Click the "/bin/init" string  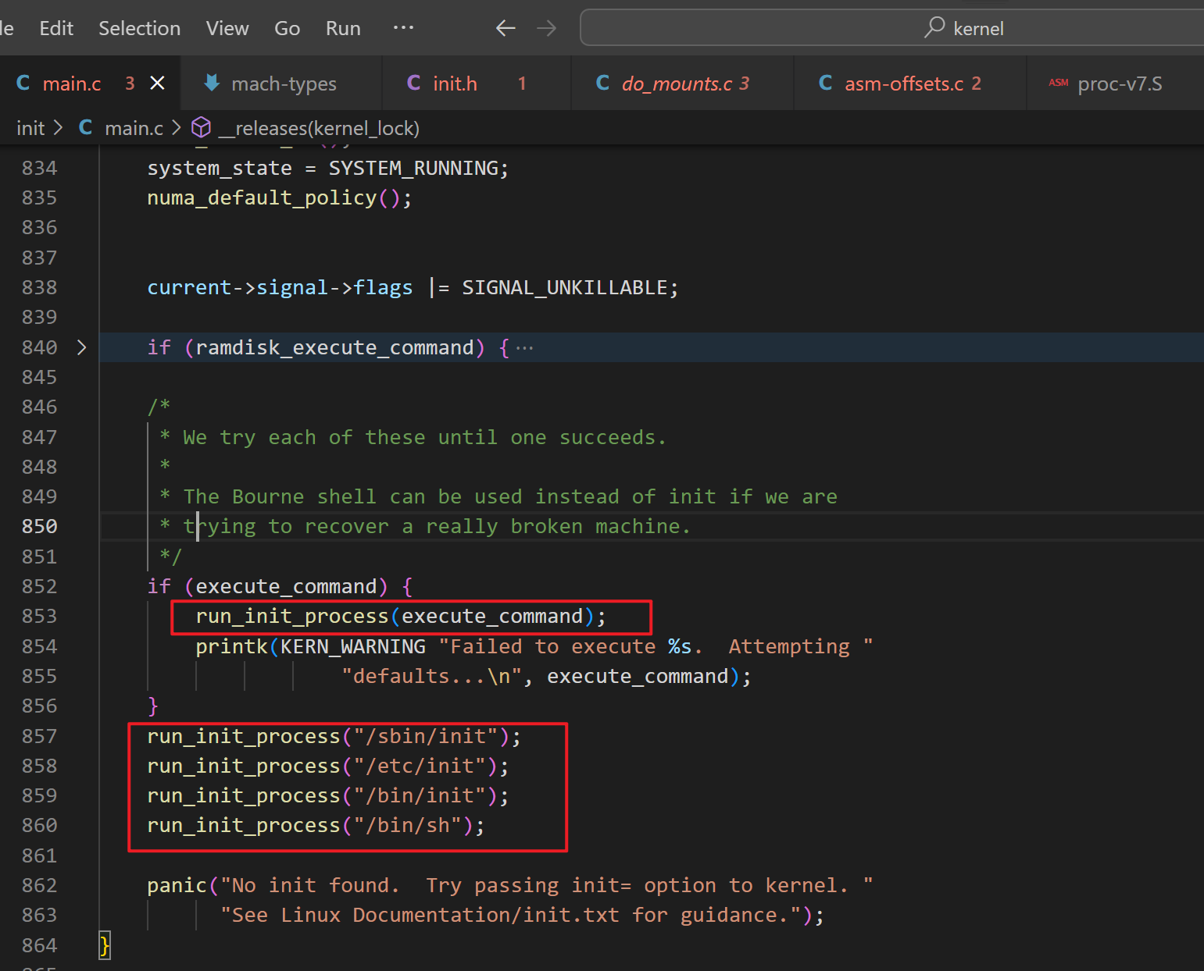420,795
